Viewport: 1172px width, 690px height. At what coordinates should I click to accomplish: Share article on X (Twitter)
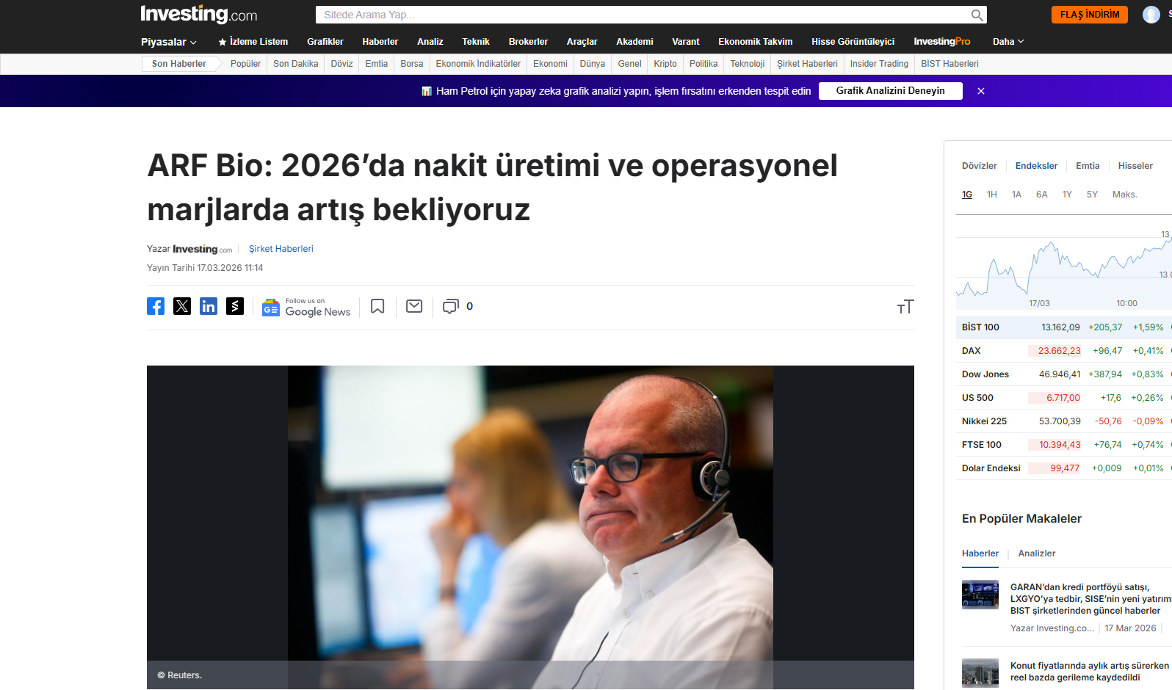pos(182,306)
